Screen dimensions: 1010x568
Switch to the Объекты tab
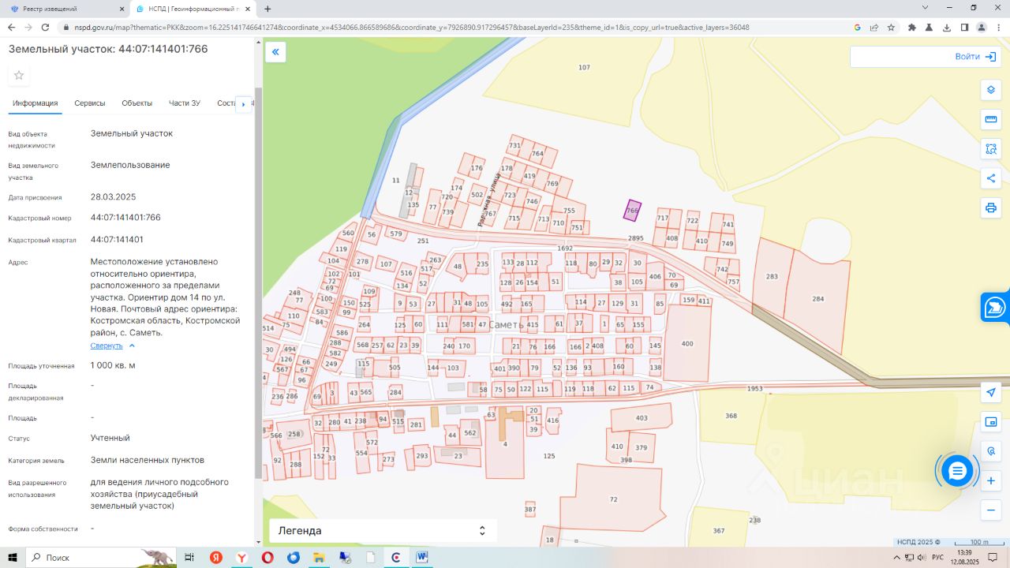137,103
